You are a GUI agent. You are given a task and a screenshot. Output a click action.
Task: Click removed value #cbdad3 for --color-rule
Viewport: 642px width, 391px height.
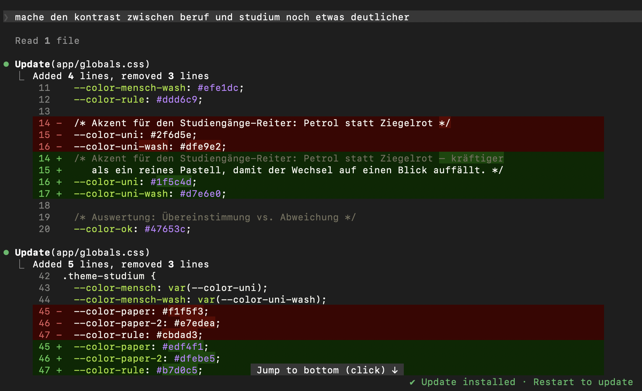[177, 335]
